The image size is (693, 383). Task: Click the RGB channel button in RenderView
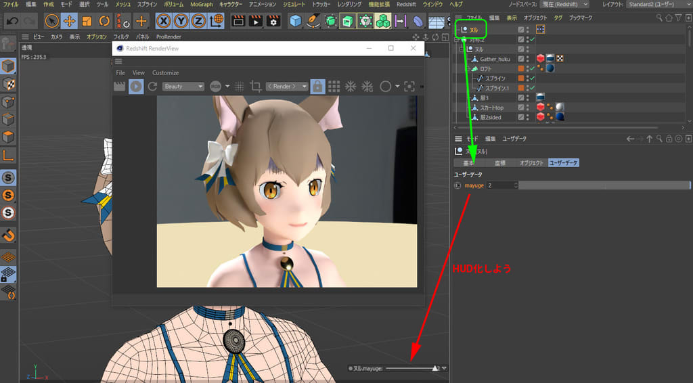(x=216, y=87)
